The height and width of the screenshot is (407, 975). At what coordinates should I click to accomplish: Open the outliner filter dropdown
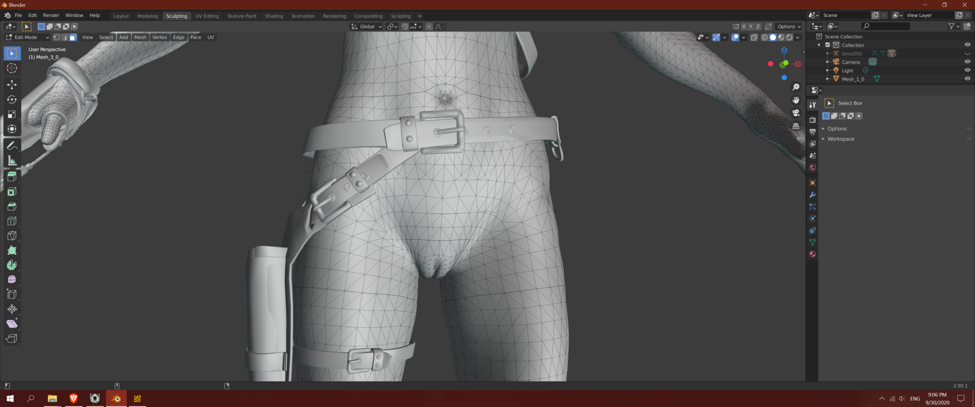tap(954, 26)
